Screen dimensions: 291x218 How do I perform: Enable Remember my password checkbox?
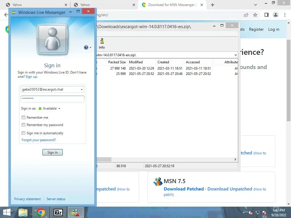[x=23, y=125]
